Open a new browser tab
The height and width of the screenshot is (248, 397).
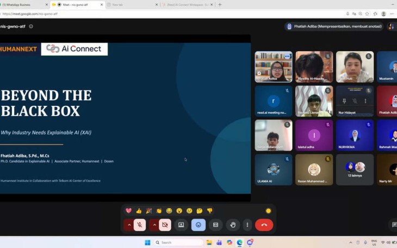point(220,4)
